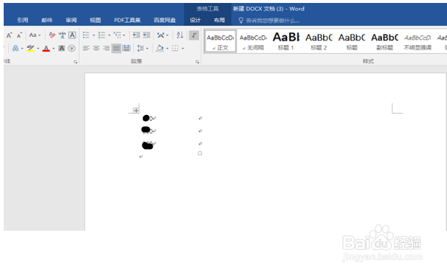The width and height of the screenshot is (447, 272).
Task: Open the PDF工具集 tab
Action: [x=127, y=20]
